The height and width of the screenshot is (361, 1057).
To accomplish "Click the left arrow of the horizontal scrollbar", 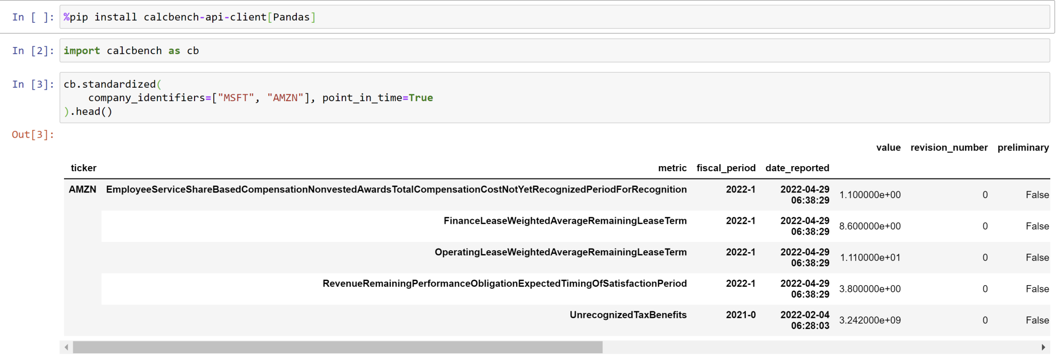I will [x=66, y=348].
